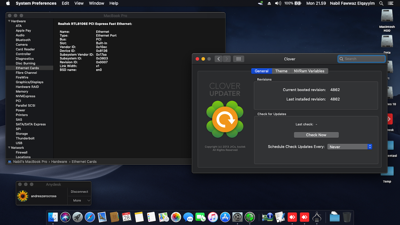400x225 pixels.
Task: Switch to the Theme tab
Action: click(x=281, y=71)
